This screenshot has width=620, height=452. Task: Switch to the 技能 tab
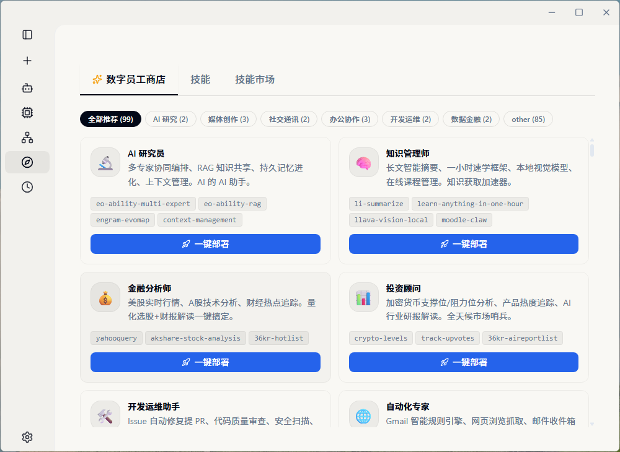point(200,79)
